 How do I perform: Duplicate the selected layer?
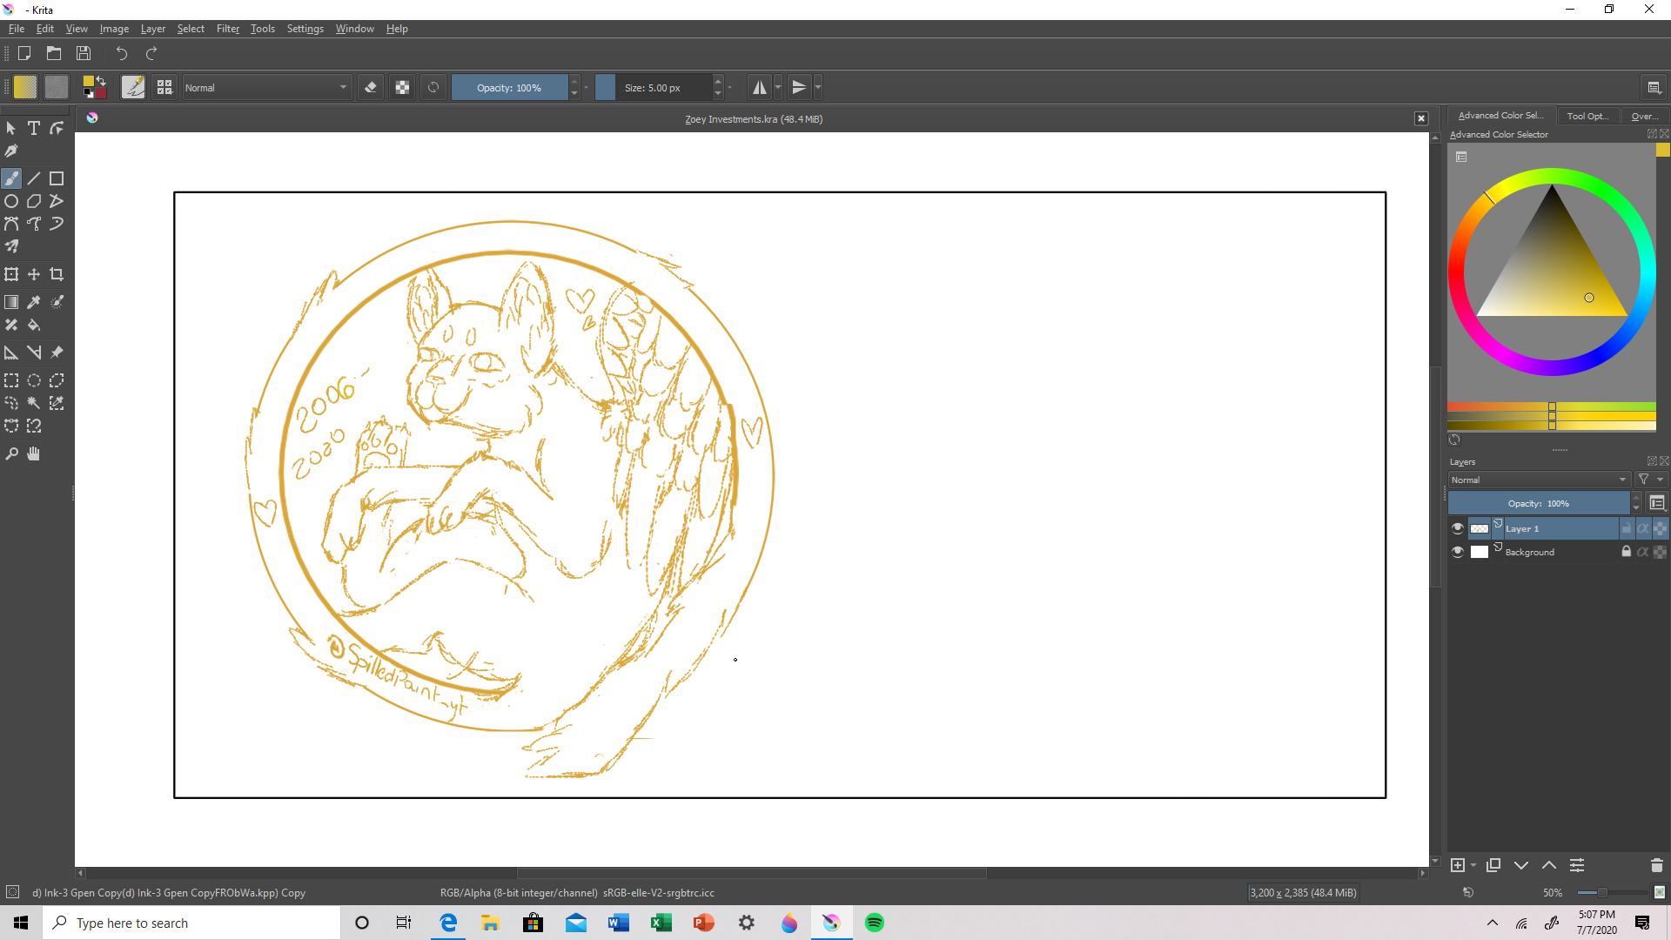point(1493,865)
